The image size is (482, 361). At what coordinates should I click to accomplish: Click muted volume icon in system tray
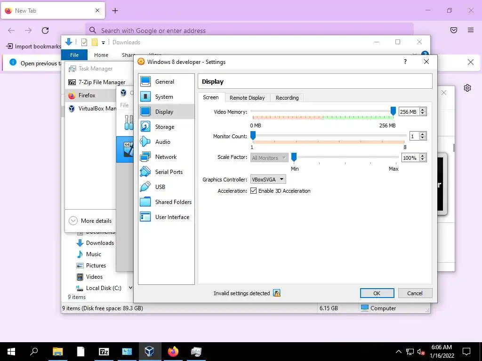pyautogui.click(x=421, y=352)
